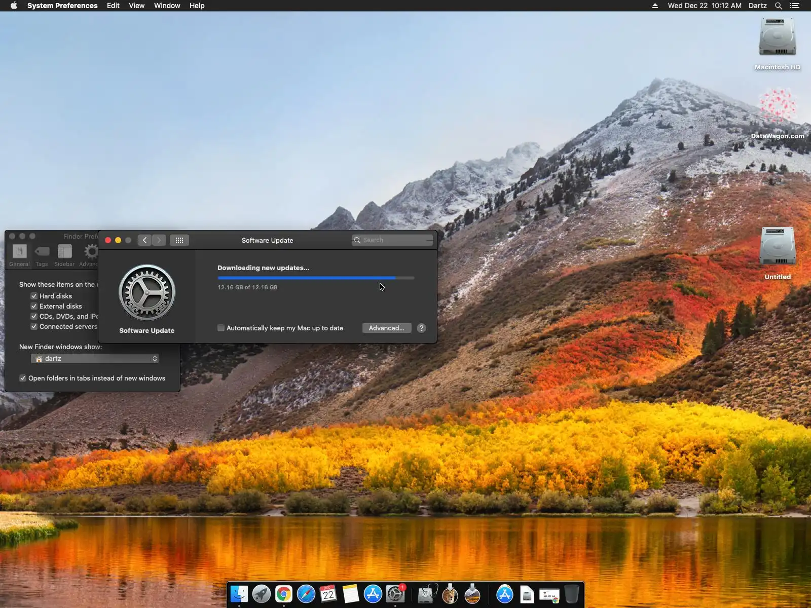Switch to Tags tab in Finder Preferences

point(42,255)
